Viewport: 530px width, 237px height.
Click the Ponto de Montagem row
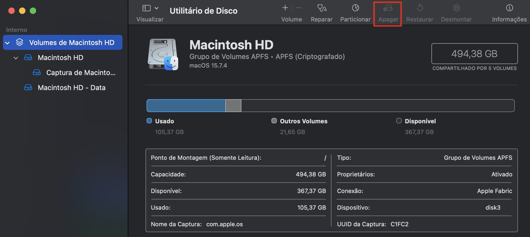coord(238,158)
